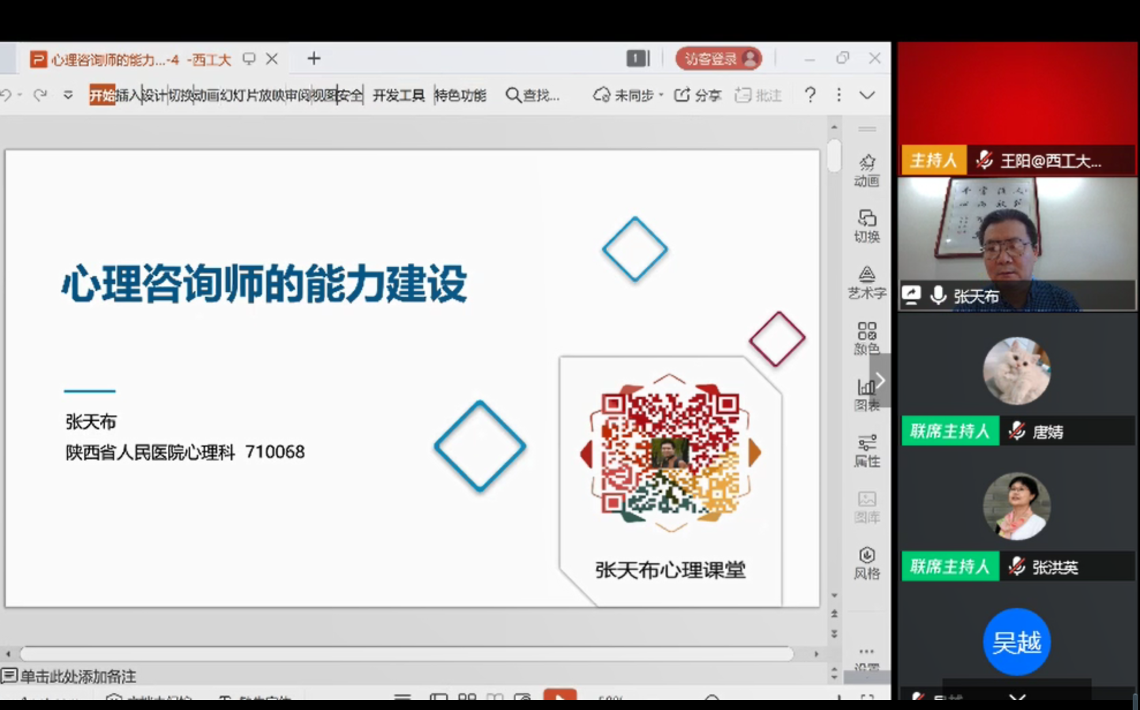Select 张洪英 participant avatar

(1017, 506)
